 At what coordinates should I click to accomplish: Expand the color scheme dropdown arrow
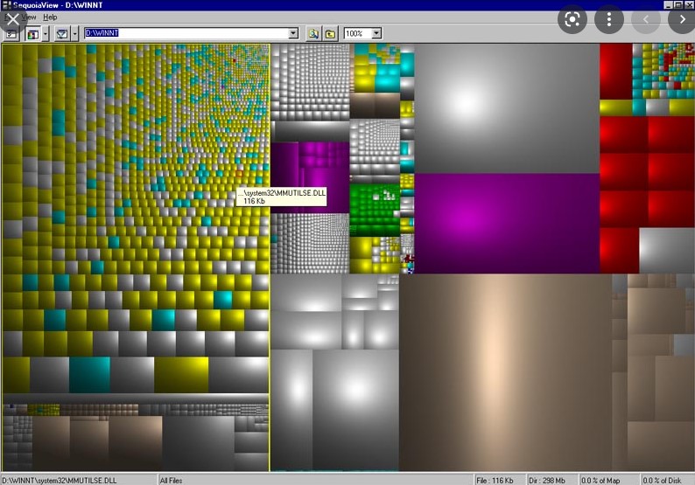[x=46, y=33]
